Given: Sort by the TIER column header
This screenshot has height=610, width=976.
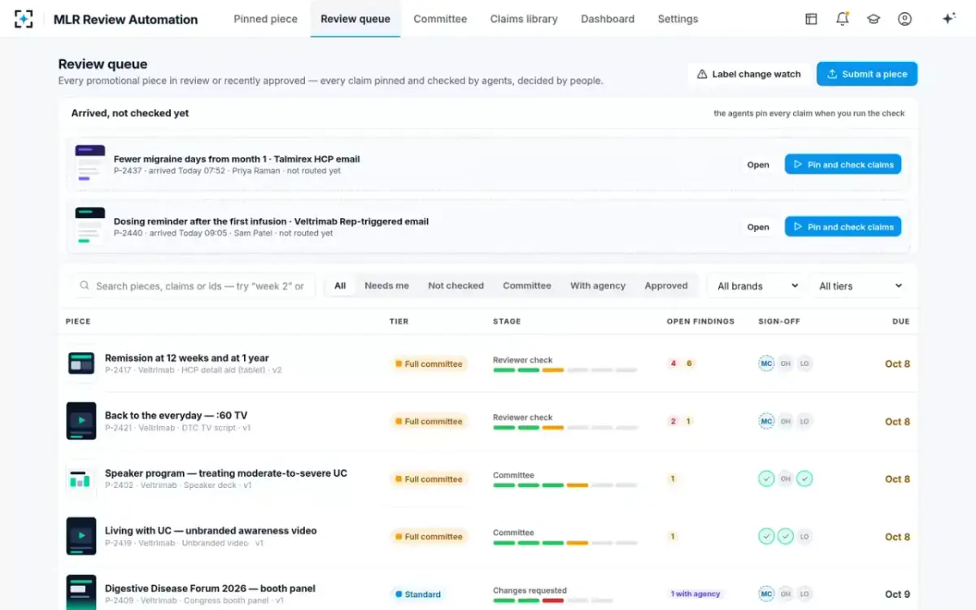Looking at the screenshot, I should (399, 321).
